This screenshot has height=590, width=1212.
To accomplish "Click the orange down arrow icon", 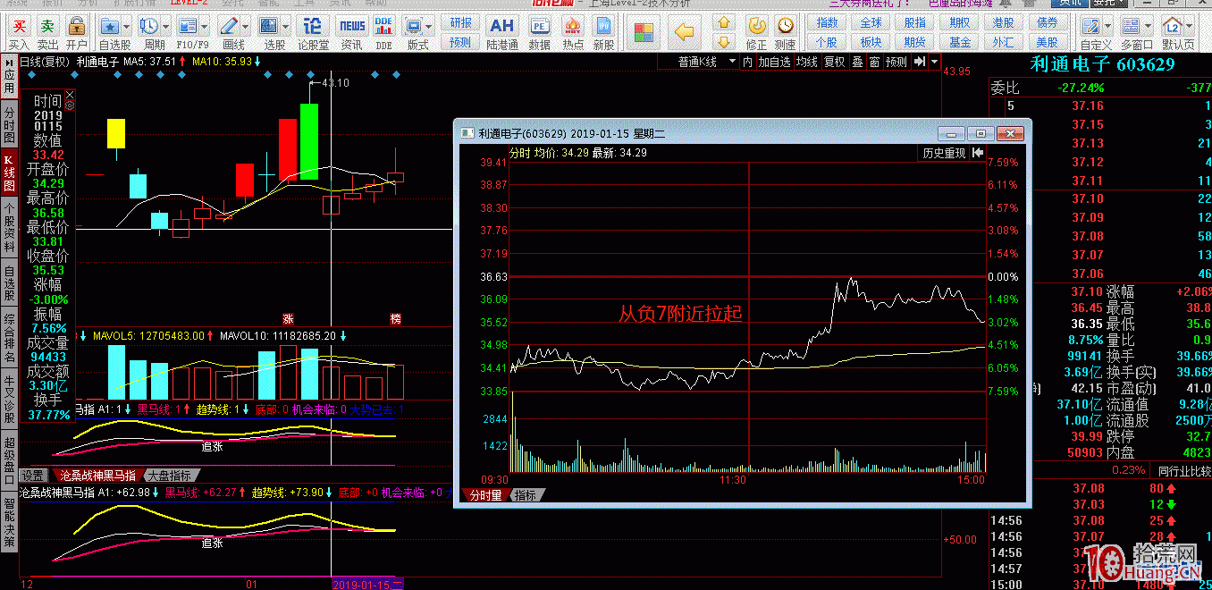I will [725, 42].
